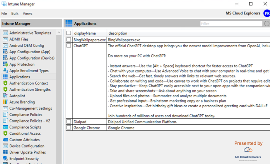
Task: Open the Views menu
Action: point(27,13)
